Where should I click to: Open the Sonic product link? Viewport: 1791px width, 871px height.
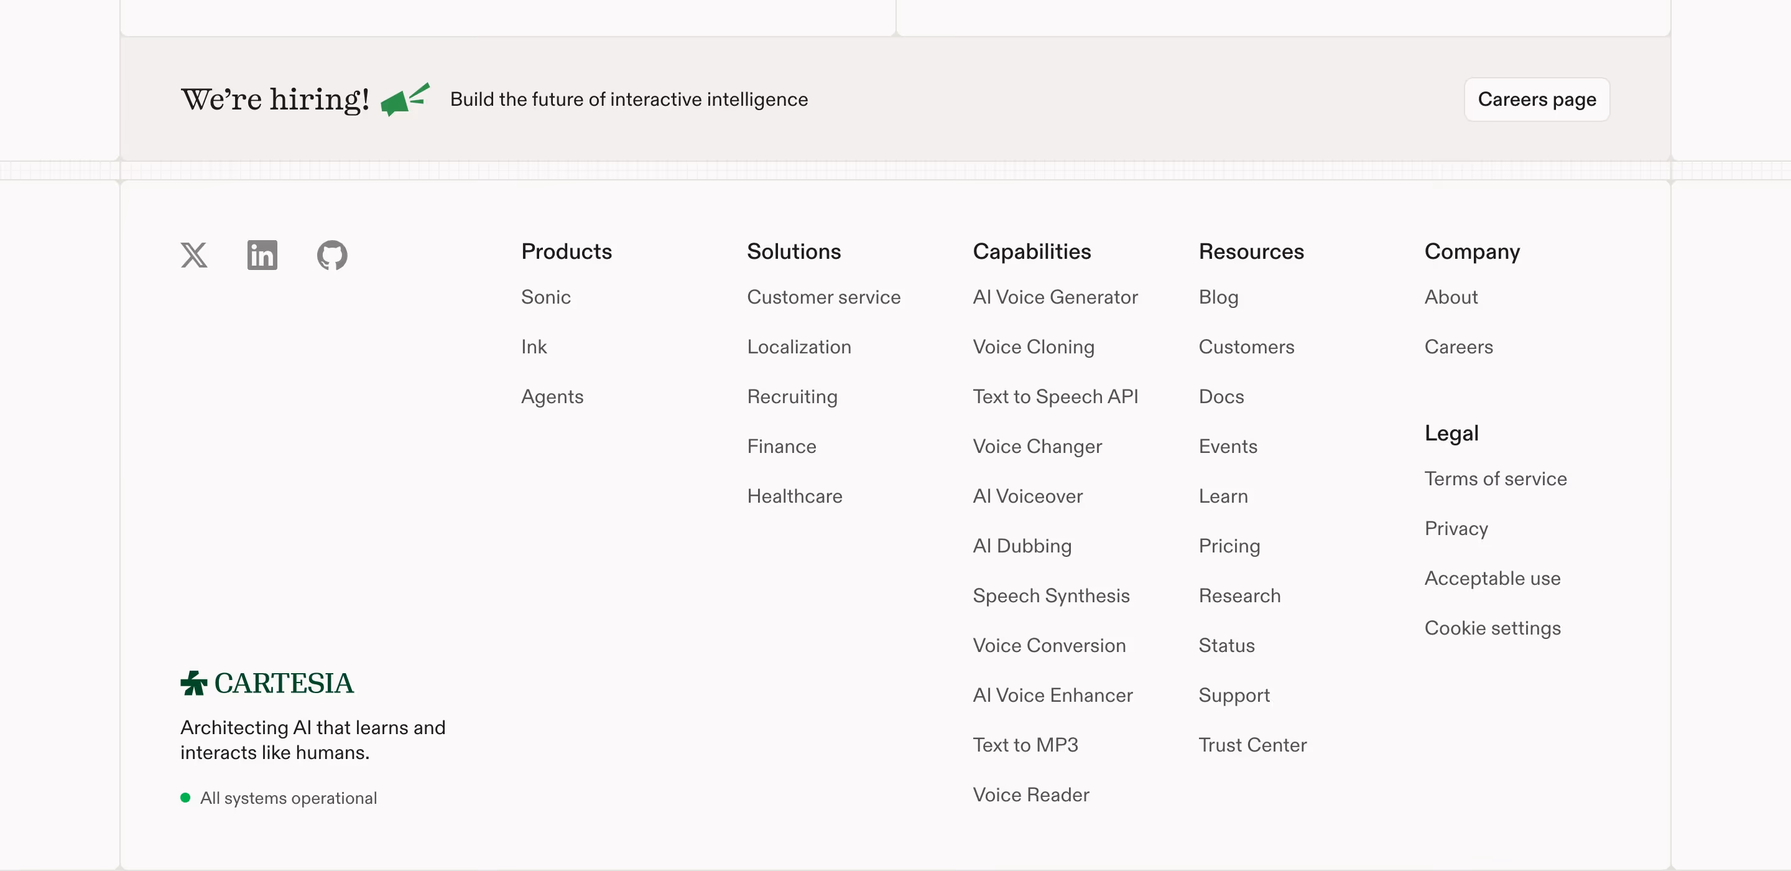click(x=546, y=297)
